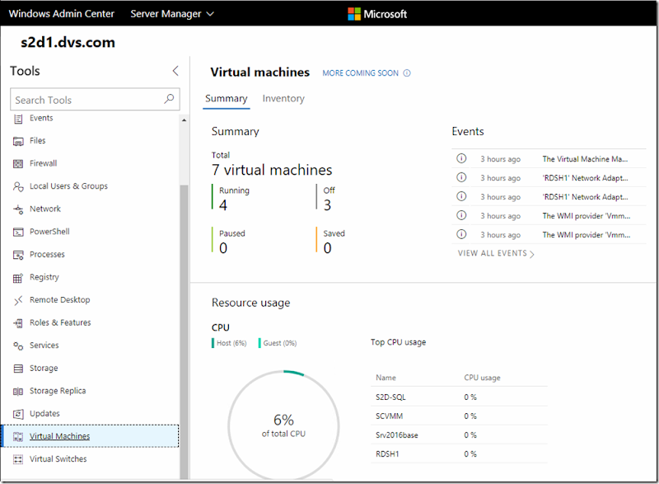Click the Registry grid icon
The height and width of the screenshot is (484, 659).
pos(18,278)
